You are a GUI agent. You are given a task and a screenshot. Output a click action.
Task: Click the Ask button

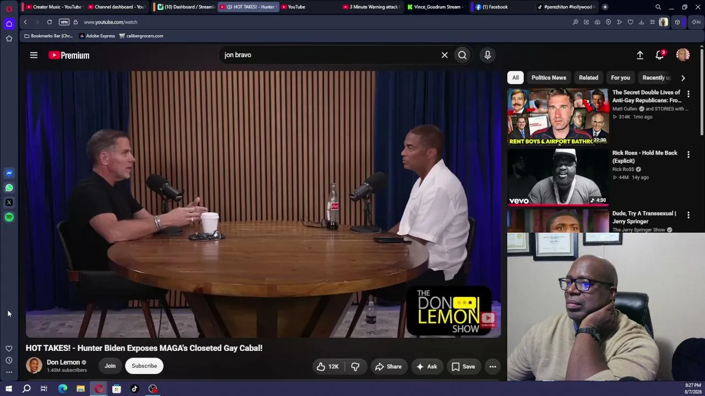[x=427, y=366]
